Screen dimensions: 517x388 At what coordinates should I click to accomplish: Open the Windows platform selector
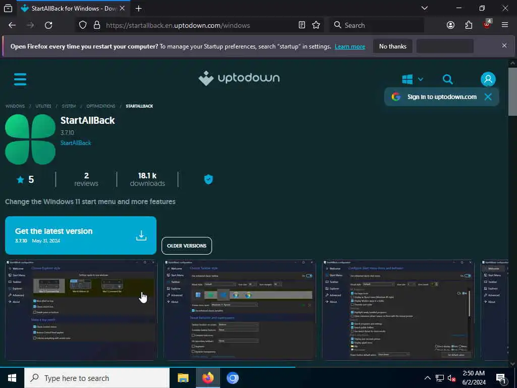pyautogui.click(x=412, y=79)
